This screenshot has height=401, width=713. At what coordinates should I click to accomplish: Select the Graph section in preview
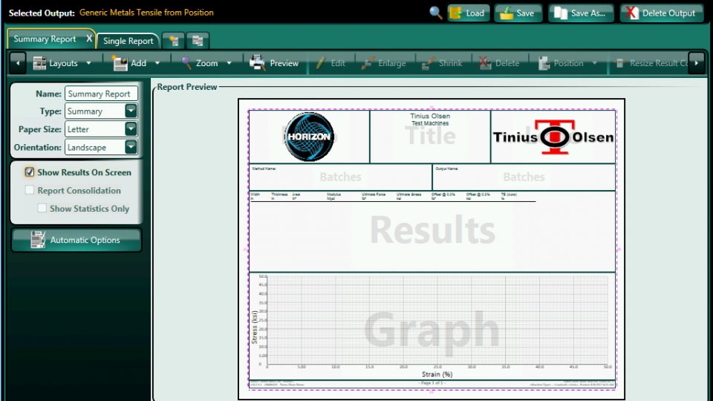[x=432, y=326]
